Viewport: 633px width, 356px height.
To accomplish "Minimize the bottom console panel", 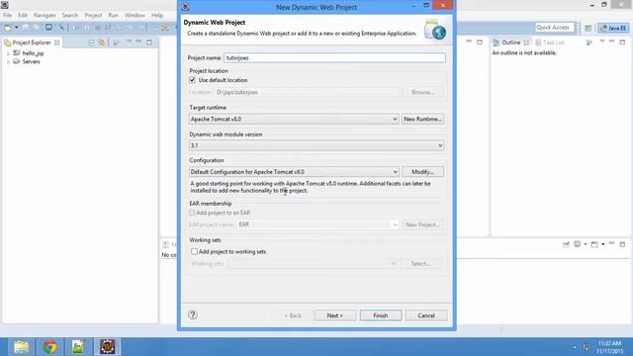I will (612, 243).
